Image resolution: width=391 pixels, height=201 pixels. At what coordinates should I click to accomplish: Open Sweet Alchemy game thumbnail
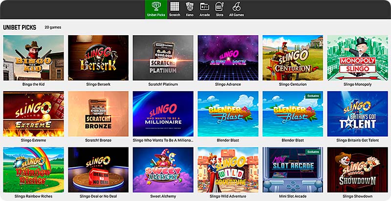pyautogui.click(x=163, y=170)
